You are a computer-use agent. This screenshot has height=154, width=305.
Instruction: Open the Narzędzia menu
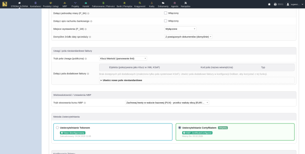(186, 5)
